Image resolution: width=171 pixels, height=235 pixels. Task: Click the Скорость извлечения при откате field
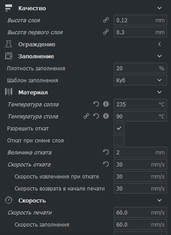point(140,176)
